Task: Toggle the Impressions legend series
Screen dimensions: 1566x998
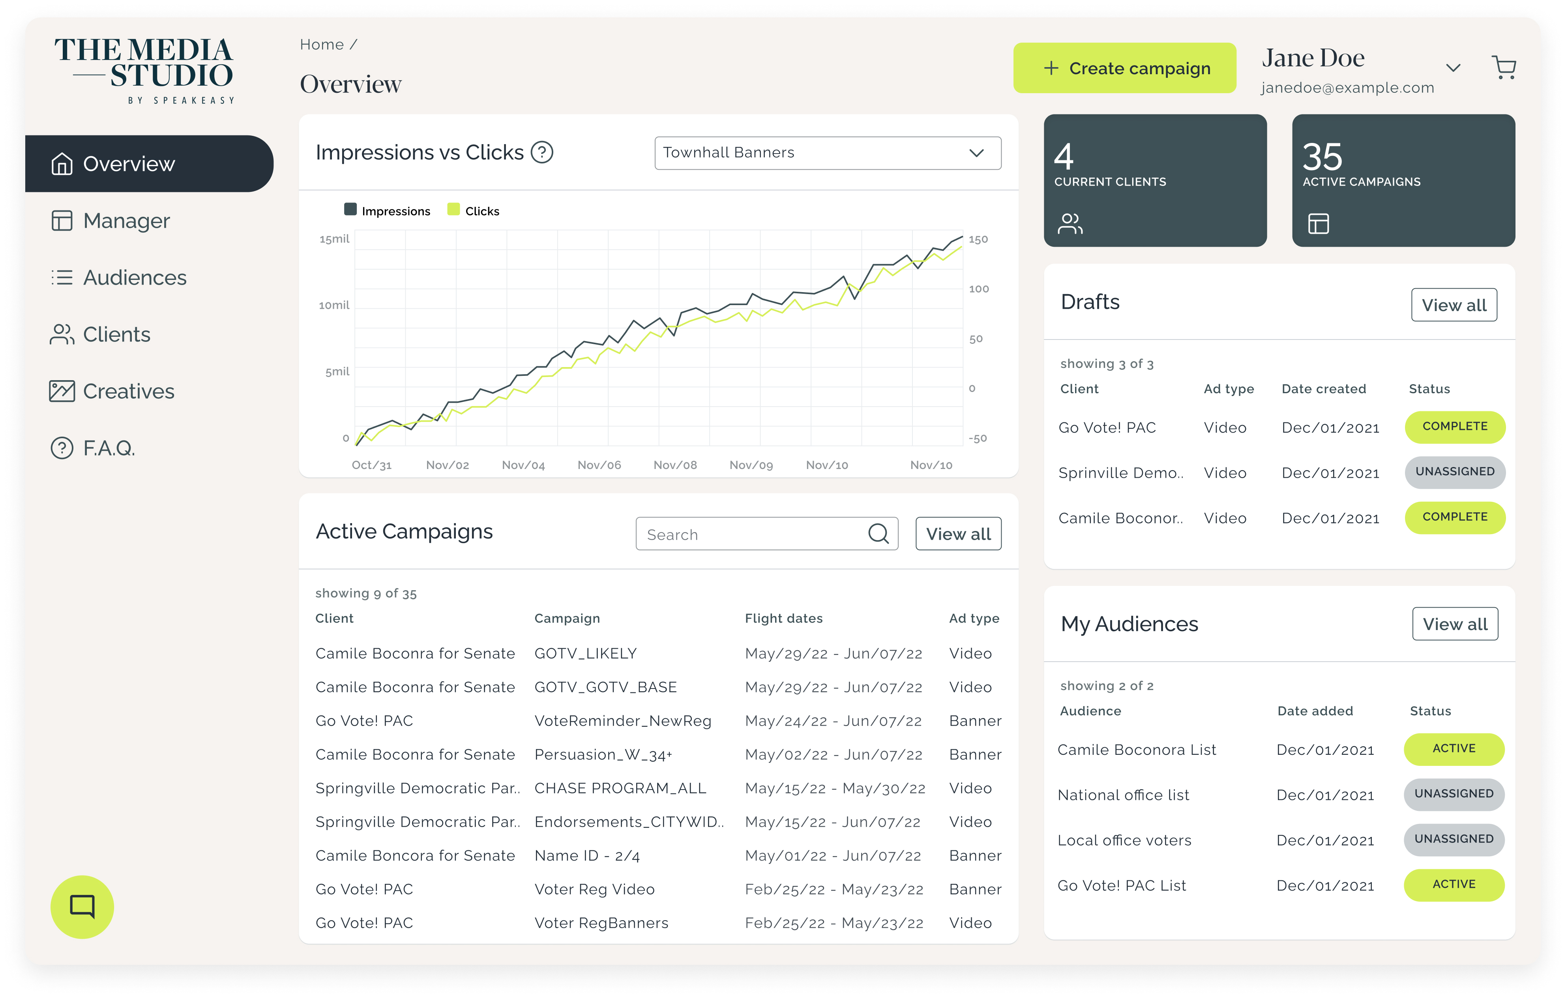Action: [x=395, y=211]
